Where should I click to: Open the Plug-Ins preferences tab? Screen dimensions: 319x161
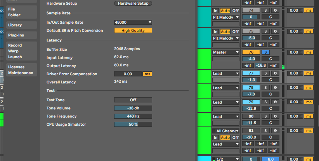(x=16, y=35)
